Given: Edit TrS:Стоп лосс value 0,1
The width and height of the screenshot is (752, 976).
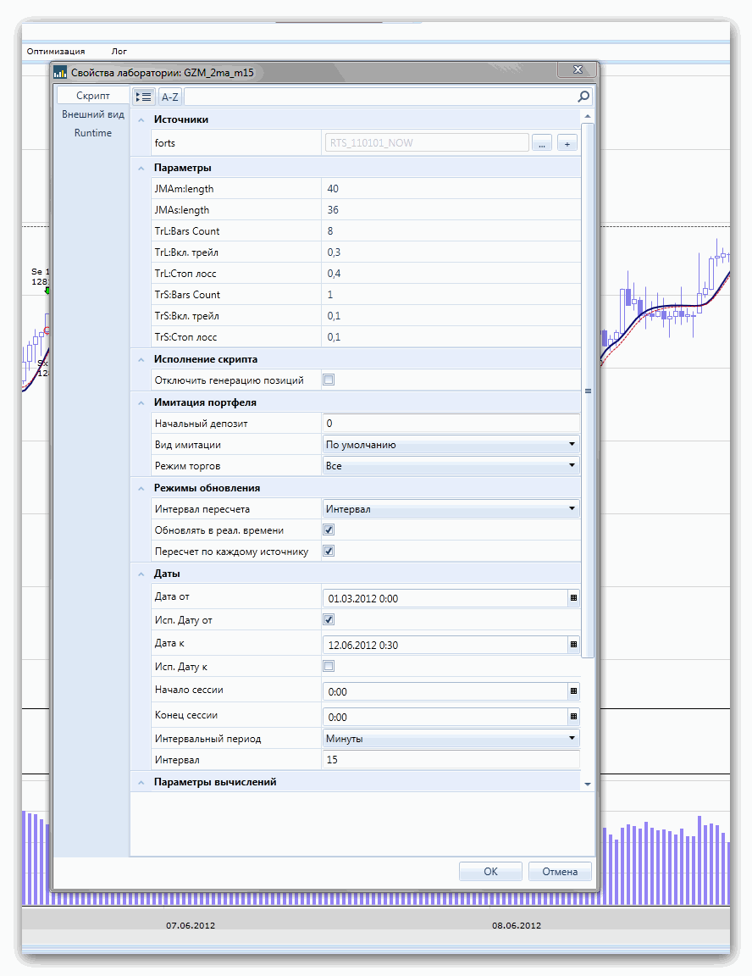Looking at the screenshot, I should (x=451, y=336).
